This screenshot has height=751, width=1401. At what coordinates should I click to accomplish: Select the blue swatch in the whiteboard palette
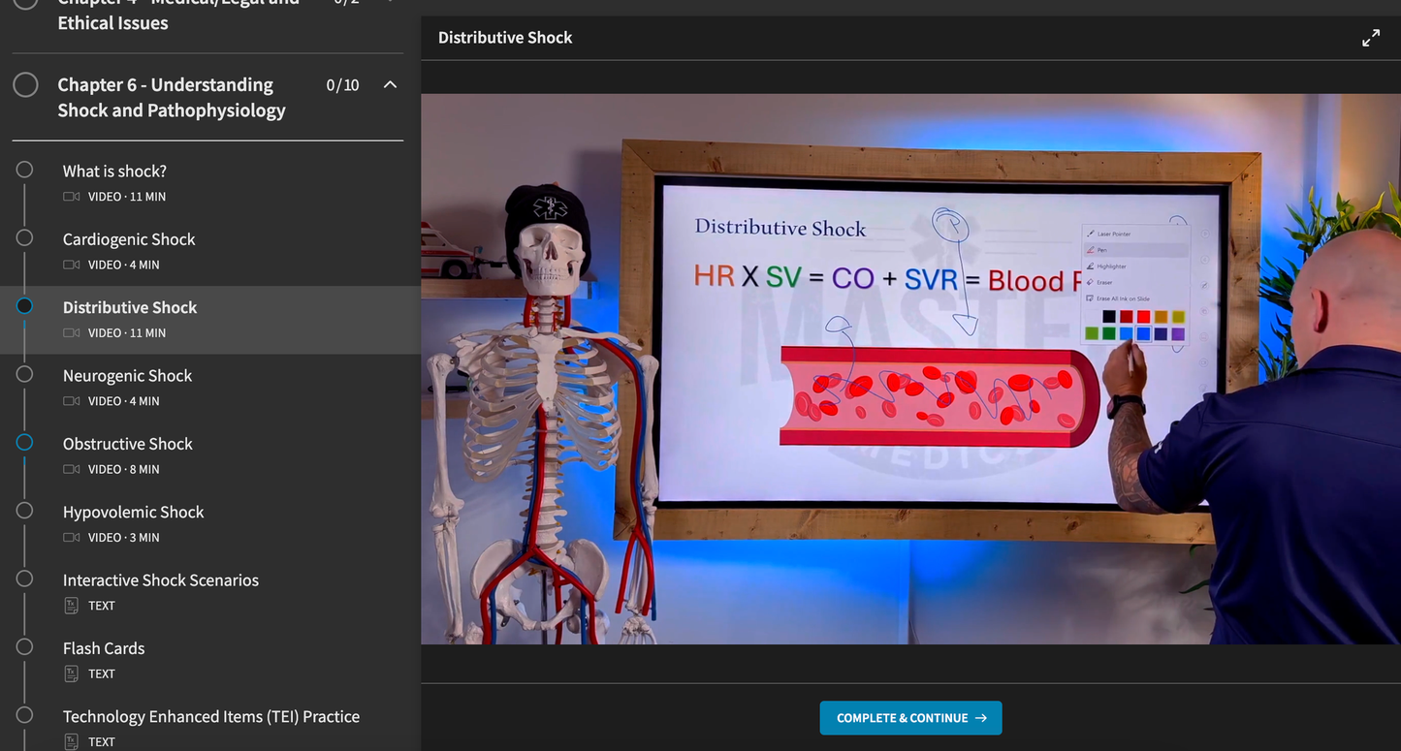(x=1144, y=334)
